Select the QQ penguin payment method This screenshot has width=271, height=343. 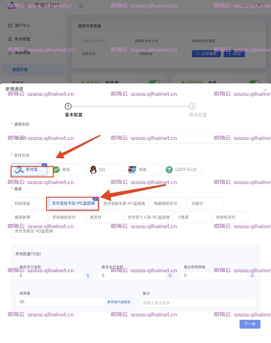(104, 170)
